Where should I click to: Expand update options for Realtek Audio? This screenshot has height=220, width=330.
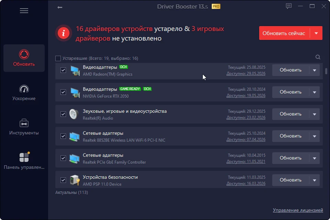(x=315, y=114)
